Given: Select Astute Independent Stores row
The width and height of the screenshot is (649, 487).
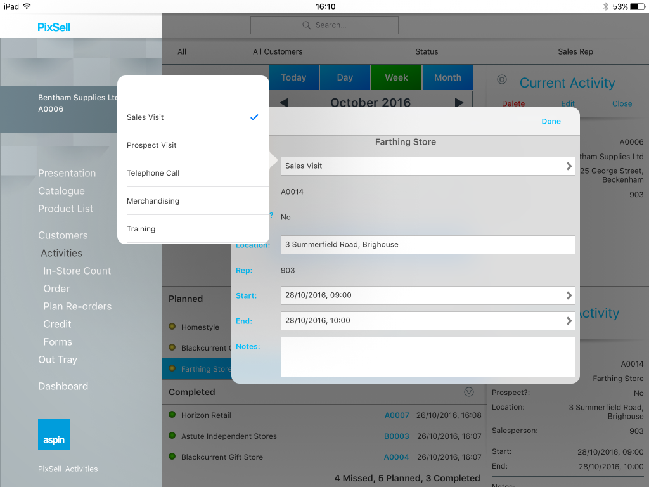Looking at the screenshot, I should [324, 436].
